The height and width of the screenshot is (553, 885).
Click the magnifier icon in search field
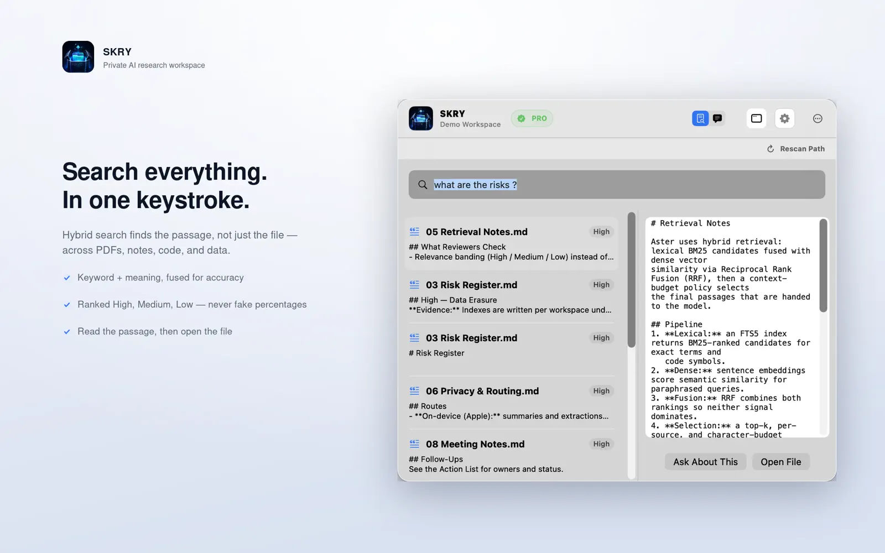click(423, 185)
